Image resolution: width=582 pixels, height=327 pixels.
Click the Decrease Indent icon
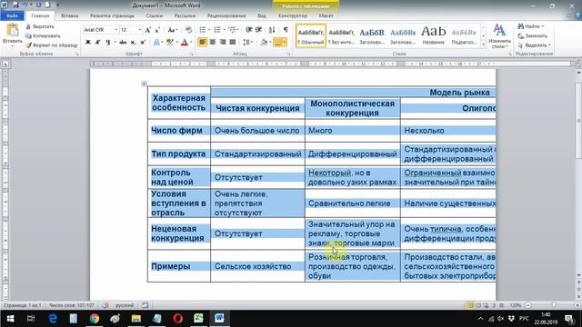coord(248,30)
